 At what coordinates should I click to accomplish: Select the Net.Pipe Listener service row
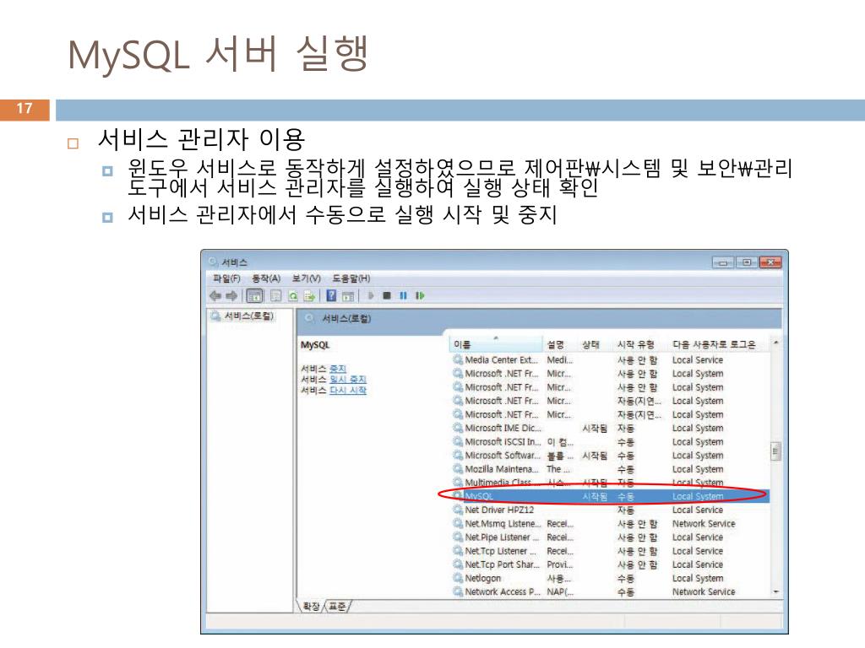pos(610,537)
